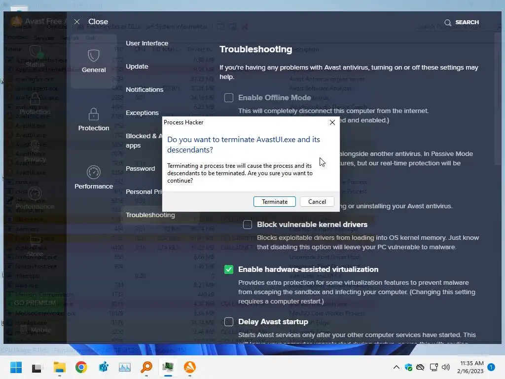The width and height of the screenshot is (505, 379).
Task: Open the Exceptions settings section
Action: (142, 113)
